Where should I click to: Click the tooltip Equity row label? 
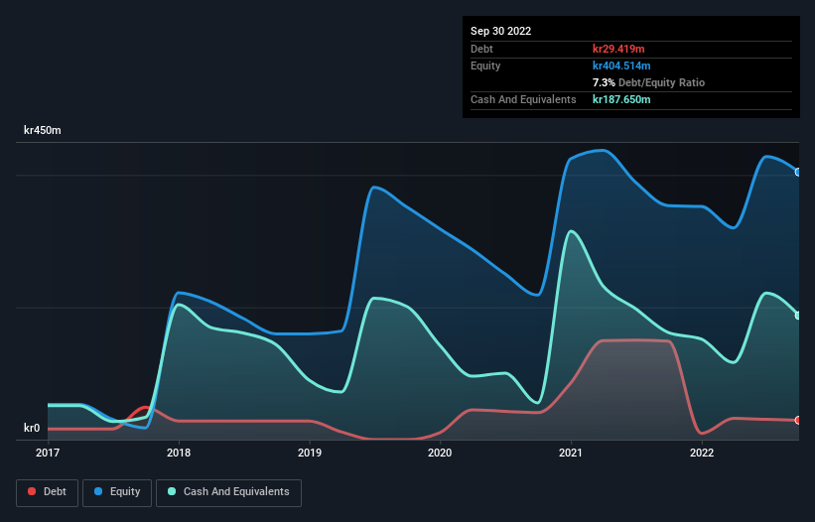tap(485, 65)
